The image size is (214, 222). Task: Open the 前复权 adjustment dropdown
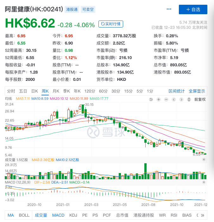tap(200, 99)
